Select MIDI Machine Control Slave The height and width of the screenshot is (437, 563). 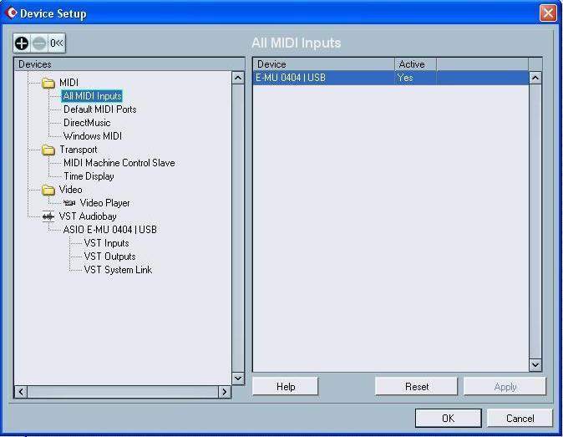click(x=119, y=163)
